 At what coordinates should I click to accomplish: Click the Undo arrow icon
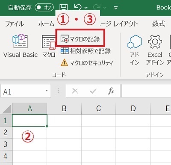point(78,7)
